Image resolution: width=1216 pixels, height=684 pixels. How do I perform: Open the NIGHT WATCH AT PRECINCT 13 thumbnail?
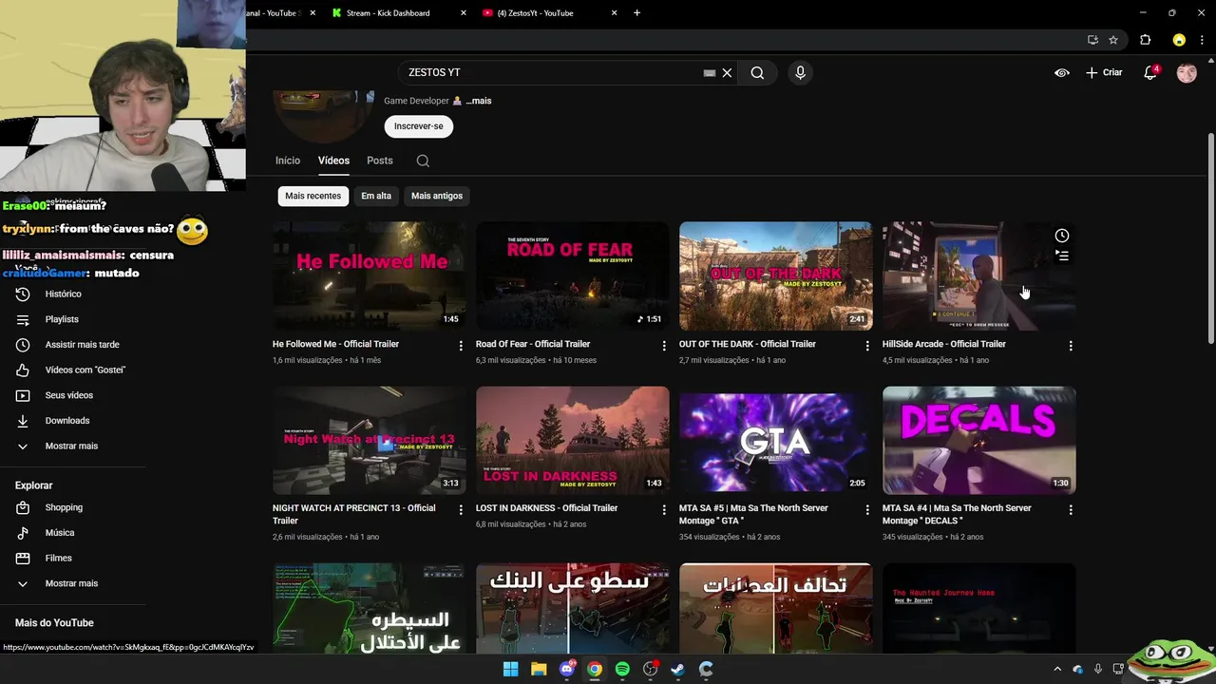370,440
